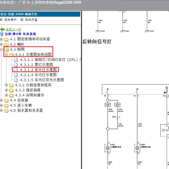The image size is (169, 169).
Task: Open 4.3.1.3 车外灯示意图 page
Action: point(38,70)
